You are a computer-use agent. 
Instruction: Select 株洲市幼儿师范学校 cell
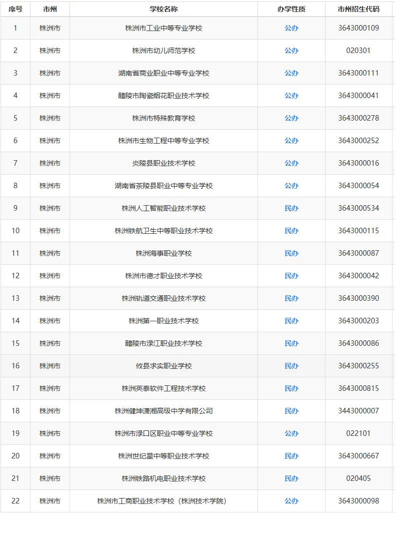click(x=163, y=51)
